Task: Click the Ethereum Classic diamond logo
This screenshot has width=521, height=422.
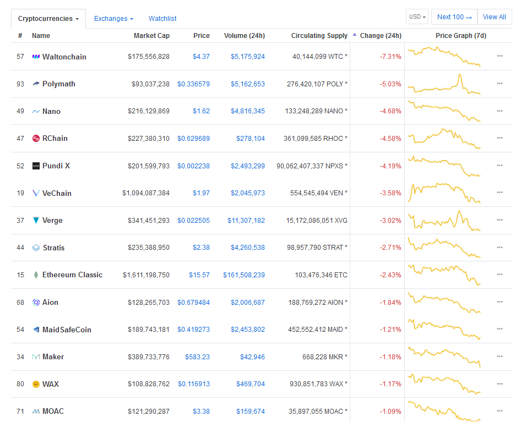Action: pyautogui.click(x=36, y=275)
